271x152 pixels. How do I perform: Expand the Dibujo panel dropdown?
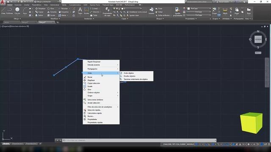[x=17, y=19]
